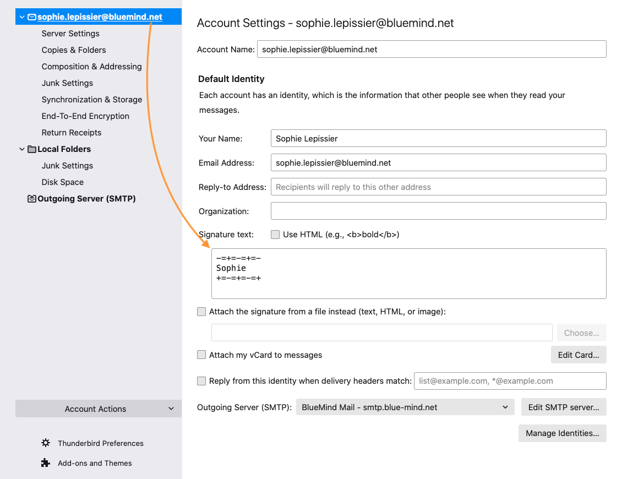Select the sophie.lepissier@bluemind.net account row
The height and width of the screenshot is (479, 622).
99,17
